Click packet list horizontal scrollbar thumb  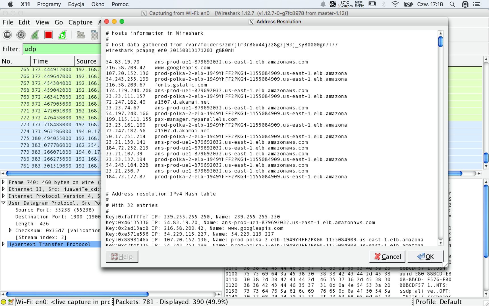pos(53,173)
